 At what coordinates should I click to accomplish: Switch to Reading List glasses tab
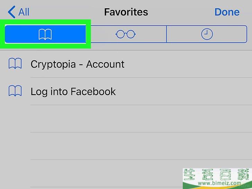pyautogui.click(x=126, y=34)
